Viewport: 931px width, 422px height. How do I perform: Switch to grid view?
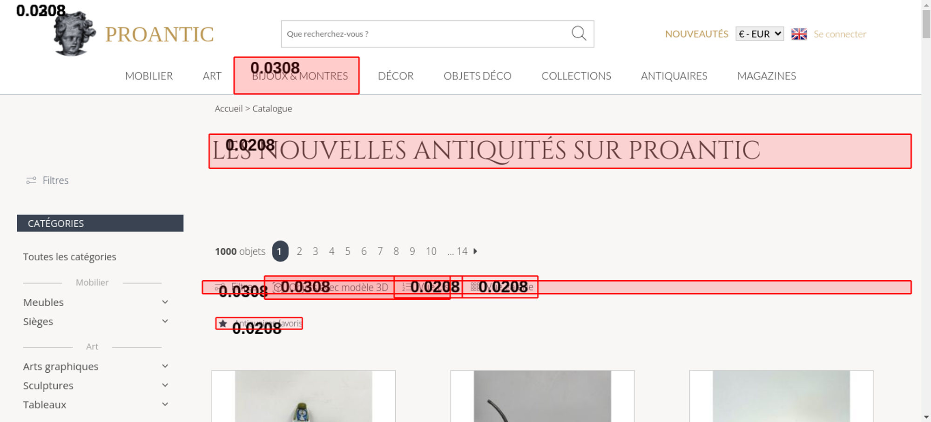coord(500,287)
